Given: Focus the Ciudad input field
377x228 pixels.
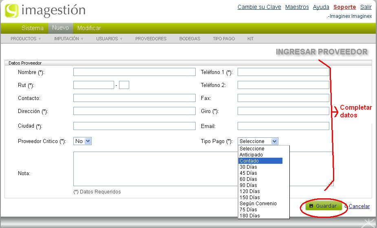Looking at the screenshot, I should click(x=134, y=126).
